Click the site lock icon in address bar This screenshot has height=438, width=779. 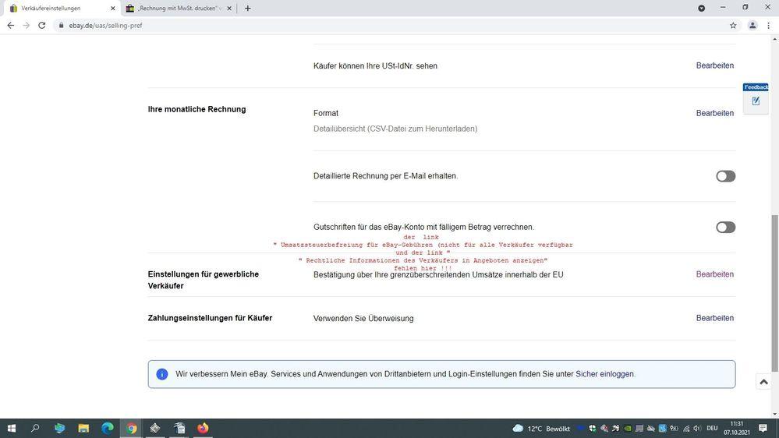pyautogui.click(x=61, y=25)
